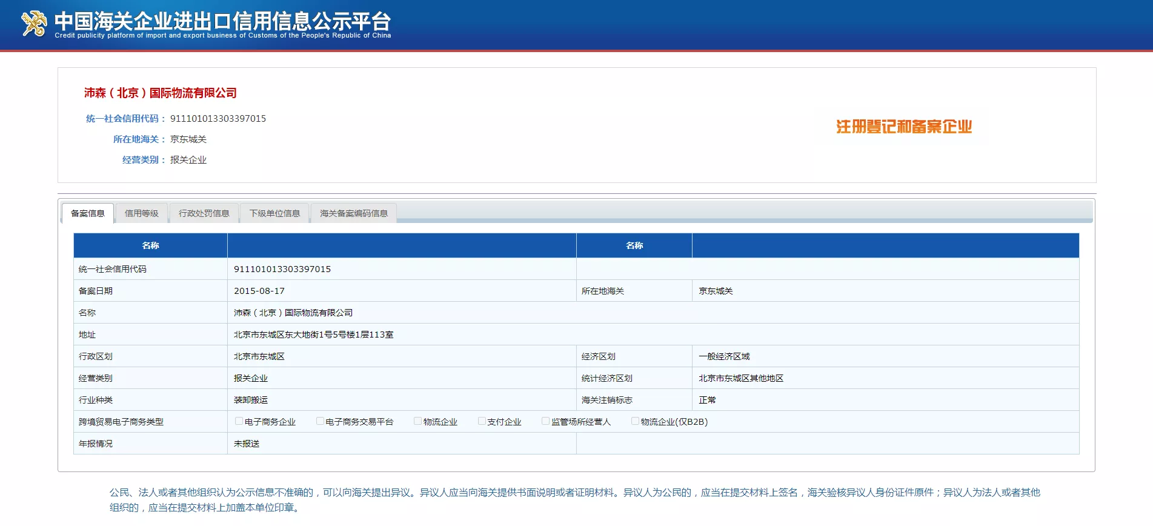Switch to the 信用等级 tab
This screenshot has width=1153, height=526.
pos(142,213)
